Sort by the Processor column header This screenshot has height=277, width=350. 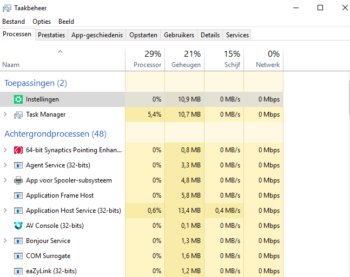(145, 60)
